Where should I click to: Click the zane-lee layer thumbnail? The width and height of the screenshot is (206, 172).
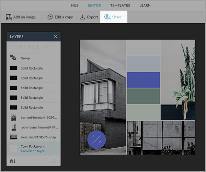(x=14, y=137)
